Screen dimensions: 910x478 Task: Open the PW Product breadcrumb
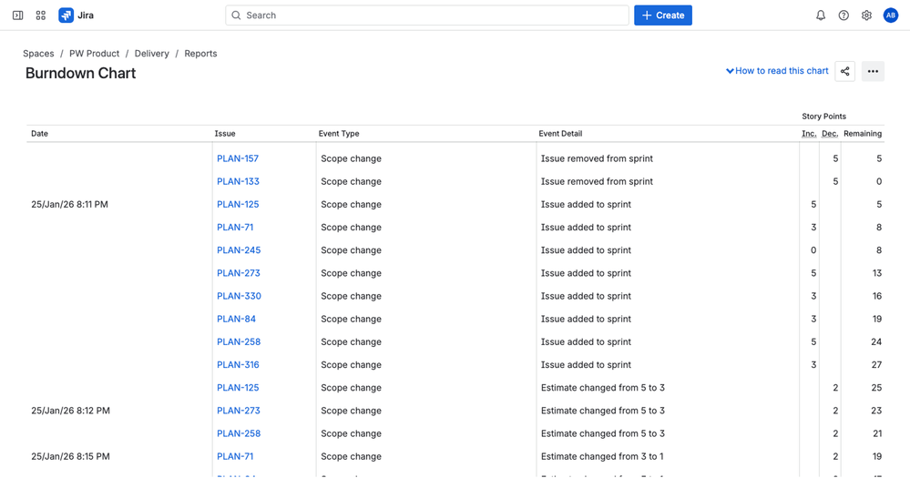click(94, 54)
